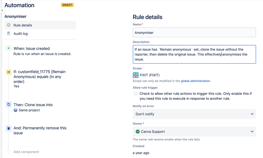
Task: Click the Rule details info icon
Action: click(9, 25)
